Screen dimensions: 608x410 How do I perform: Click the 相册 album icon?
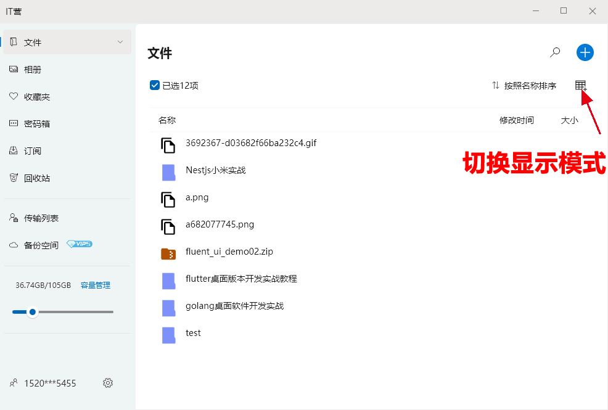tap(14, 70)
